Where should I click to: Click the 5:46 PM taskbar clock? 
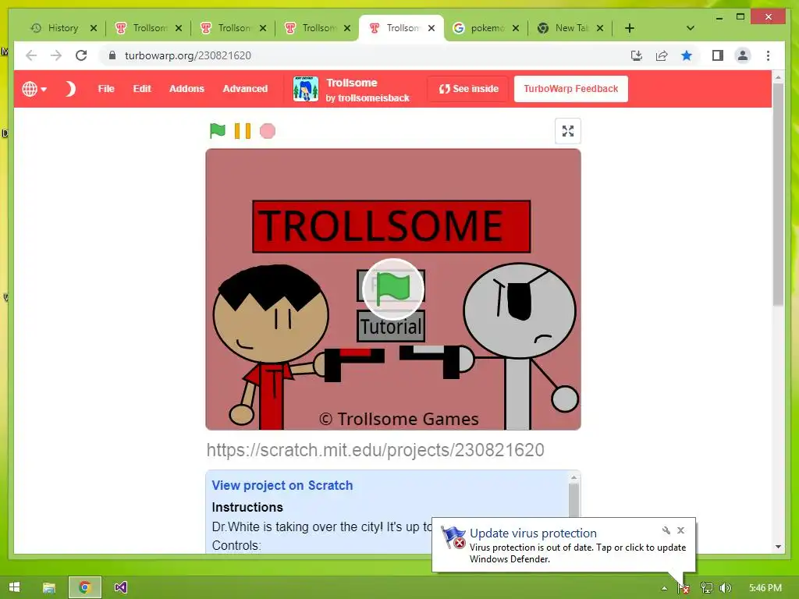(x=765, y=588)
